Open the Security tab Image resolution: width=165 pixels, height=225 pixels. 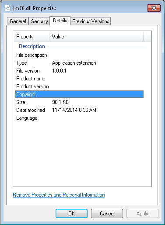tap(39, 21)
